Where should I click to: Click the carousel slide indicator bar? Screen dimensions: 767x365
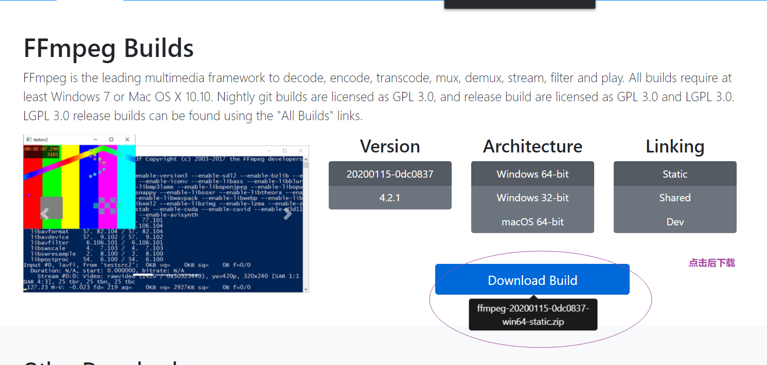[142, 275]
